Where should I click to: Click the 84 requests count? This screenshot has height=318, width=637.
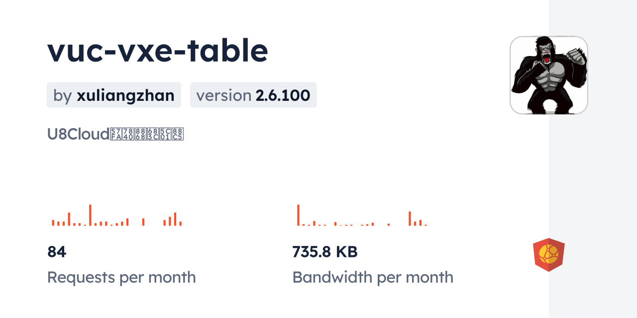click(57, 252)
